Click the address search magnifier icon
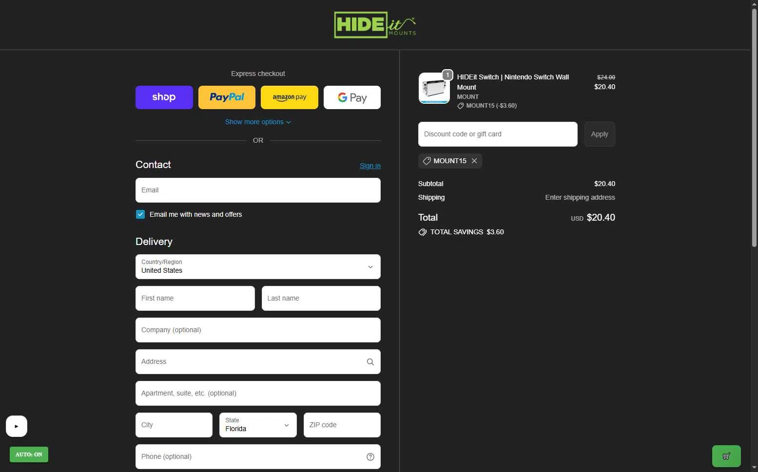 (x=370, y=362)
